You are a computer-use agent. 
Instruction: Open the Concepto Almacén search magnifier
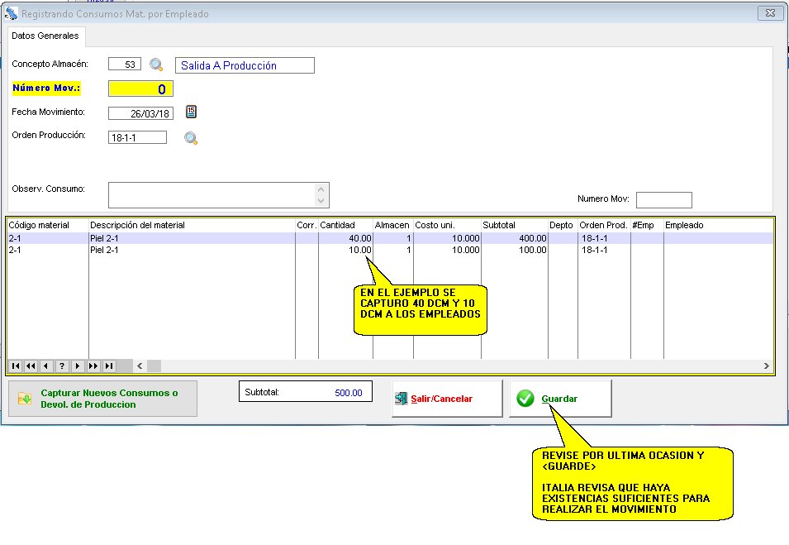click(x=156, y=65)
